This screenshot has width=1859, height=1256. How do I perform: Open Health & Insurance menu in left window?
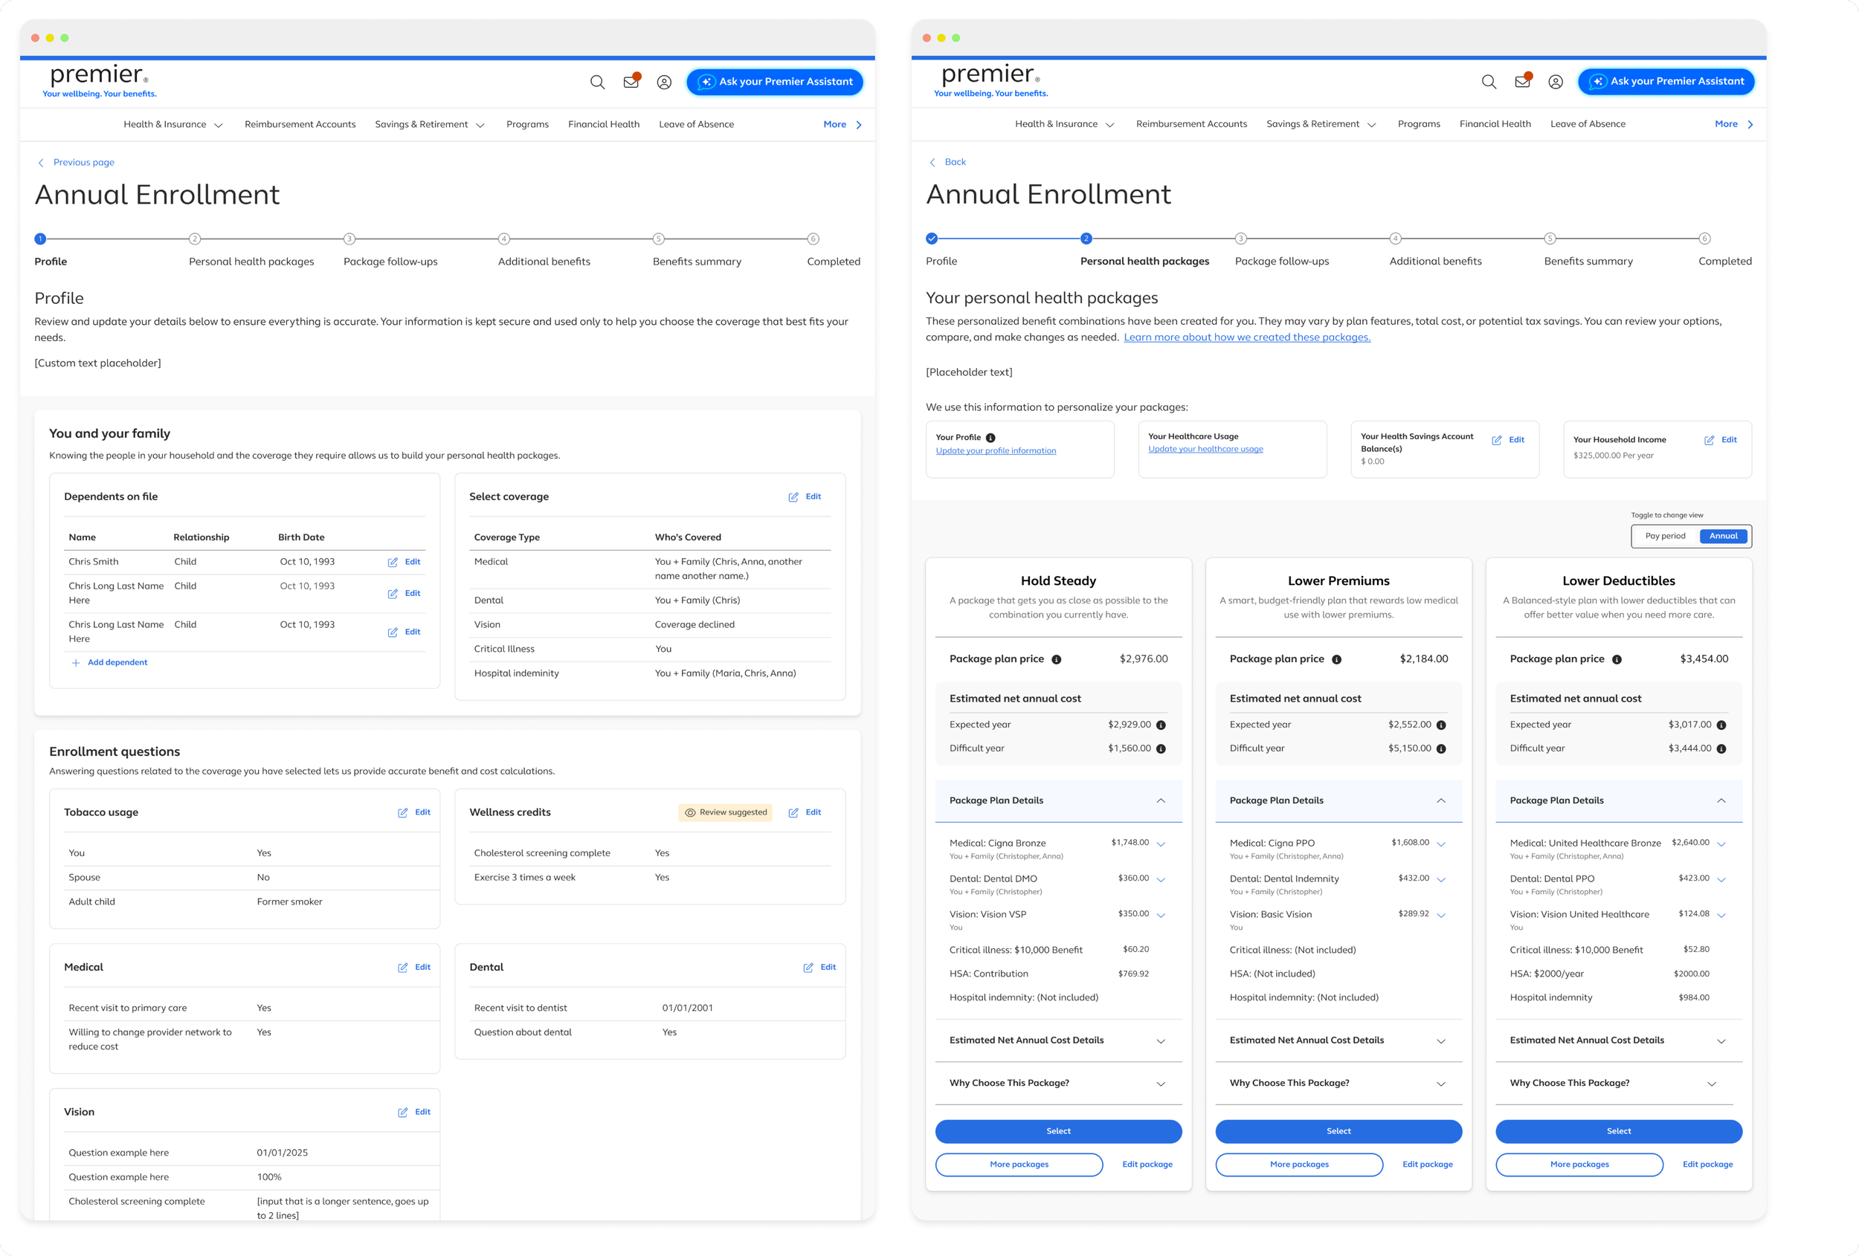173,125
